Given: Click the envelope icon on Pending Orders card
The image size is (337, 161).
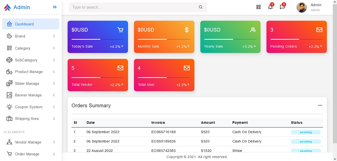Looking at the screenshot, I should coord(319,30).
